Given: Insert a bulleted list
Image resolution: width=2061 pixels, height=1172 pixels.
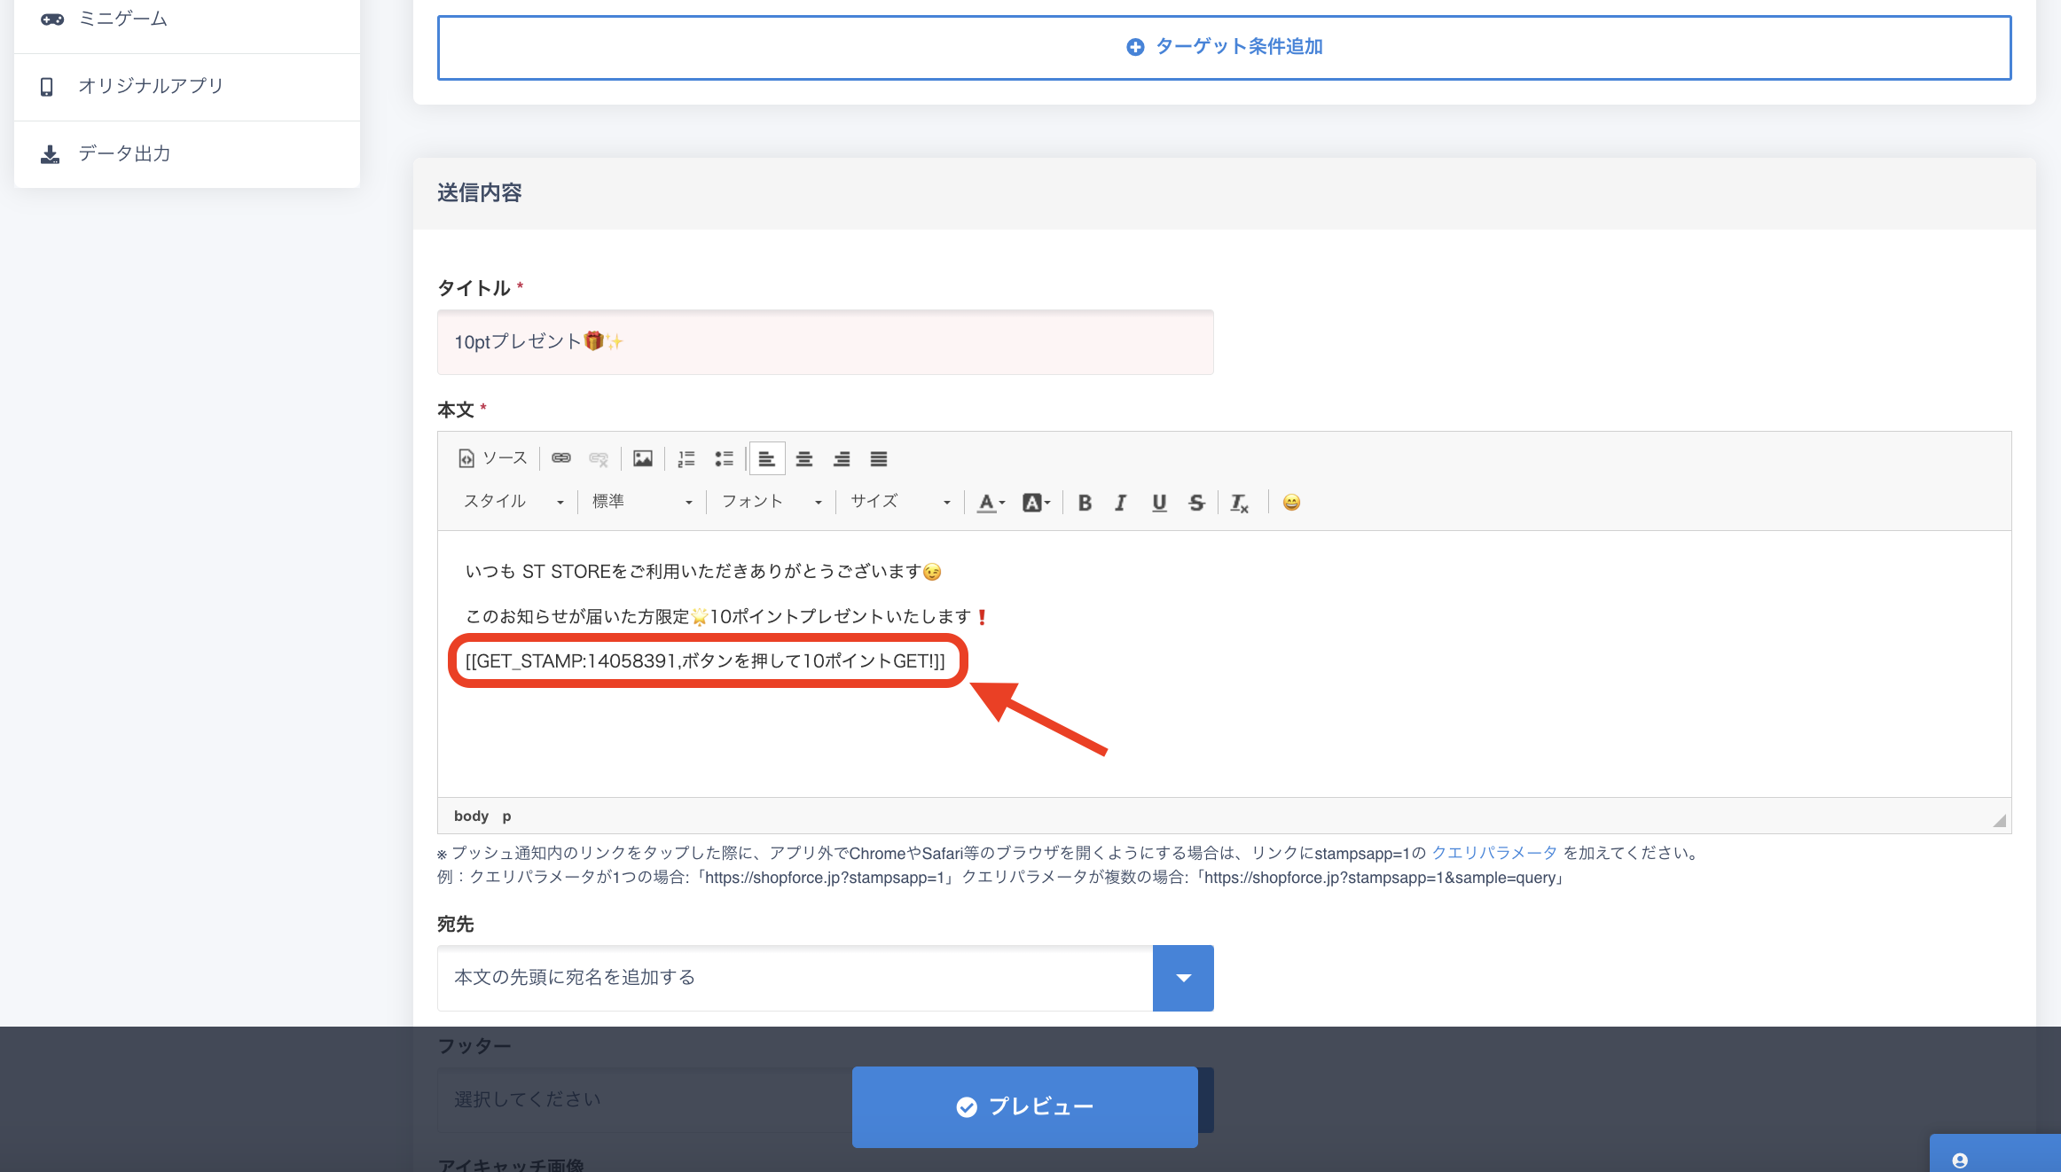Looking at the screenshot, I should [x=725, y=458].
